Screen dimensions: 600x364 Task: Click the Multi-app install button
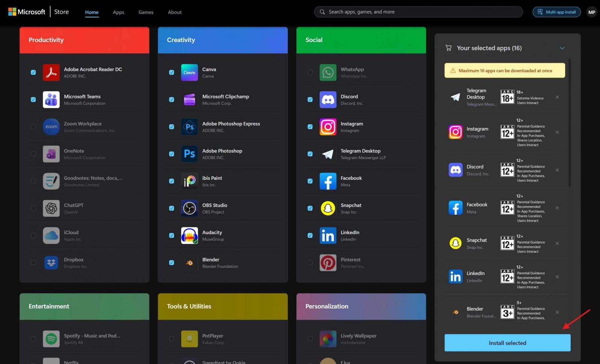(x=556, y=12)
